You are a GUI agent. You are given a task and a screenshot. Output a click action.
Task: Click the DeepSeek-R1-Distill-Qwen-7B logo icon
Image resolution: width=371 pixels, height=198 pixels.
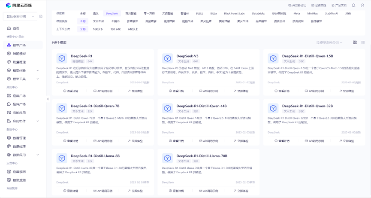(62, 108)
